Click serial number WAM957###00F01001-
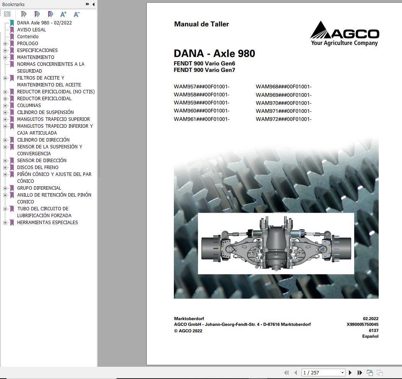This screenshot has height=379, width=402. click(201, 87)
